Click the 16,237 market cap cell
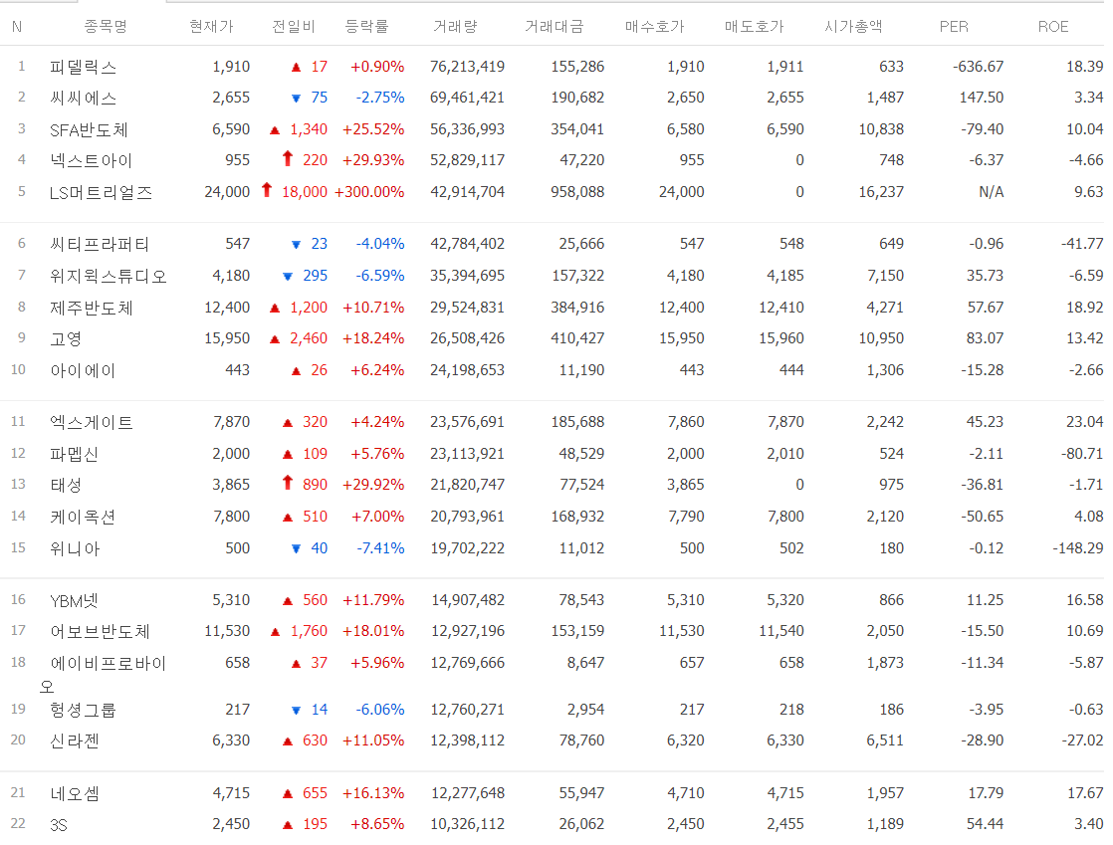The height and width of the screenshot is (845, 1113). pyautogui.click(x=881, y=192)
